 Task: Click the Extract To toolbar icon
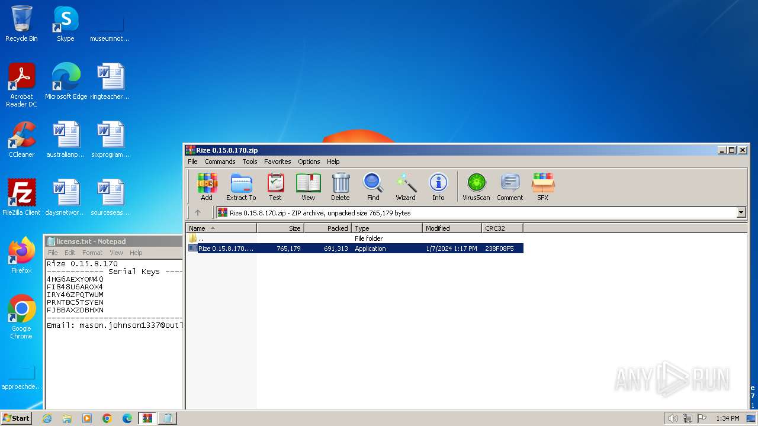pyautogui.click(x=241, y=187)
